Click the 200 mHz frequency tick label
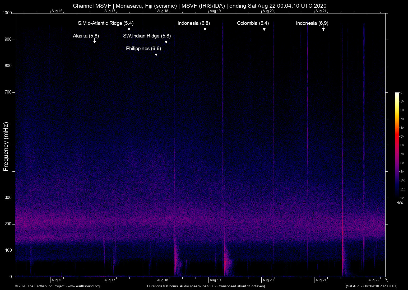The width and height of the screenshot is (408, 290). click(8, 224)
